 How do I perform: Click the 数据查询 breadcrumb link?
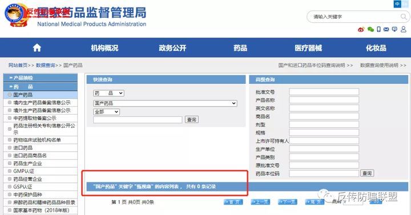45,65
